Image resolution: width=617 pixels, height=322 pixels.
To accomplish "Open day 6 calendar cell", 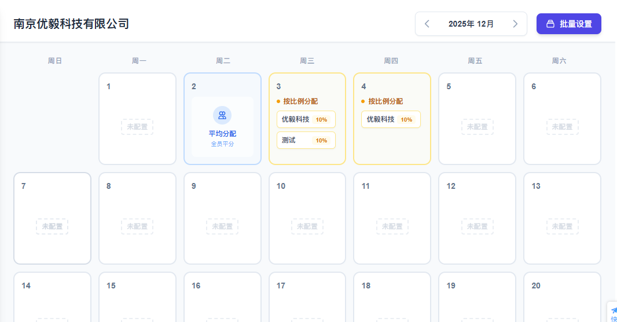I will (x=562, y=119).
